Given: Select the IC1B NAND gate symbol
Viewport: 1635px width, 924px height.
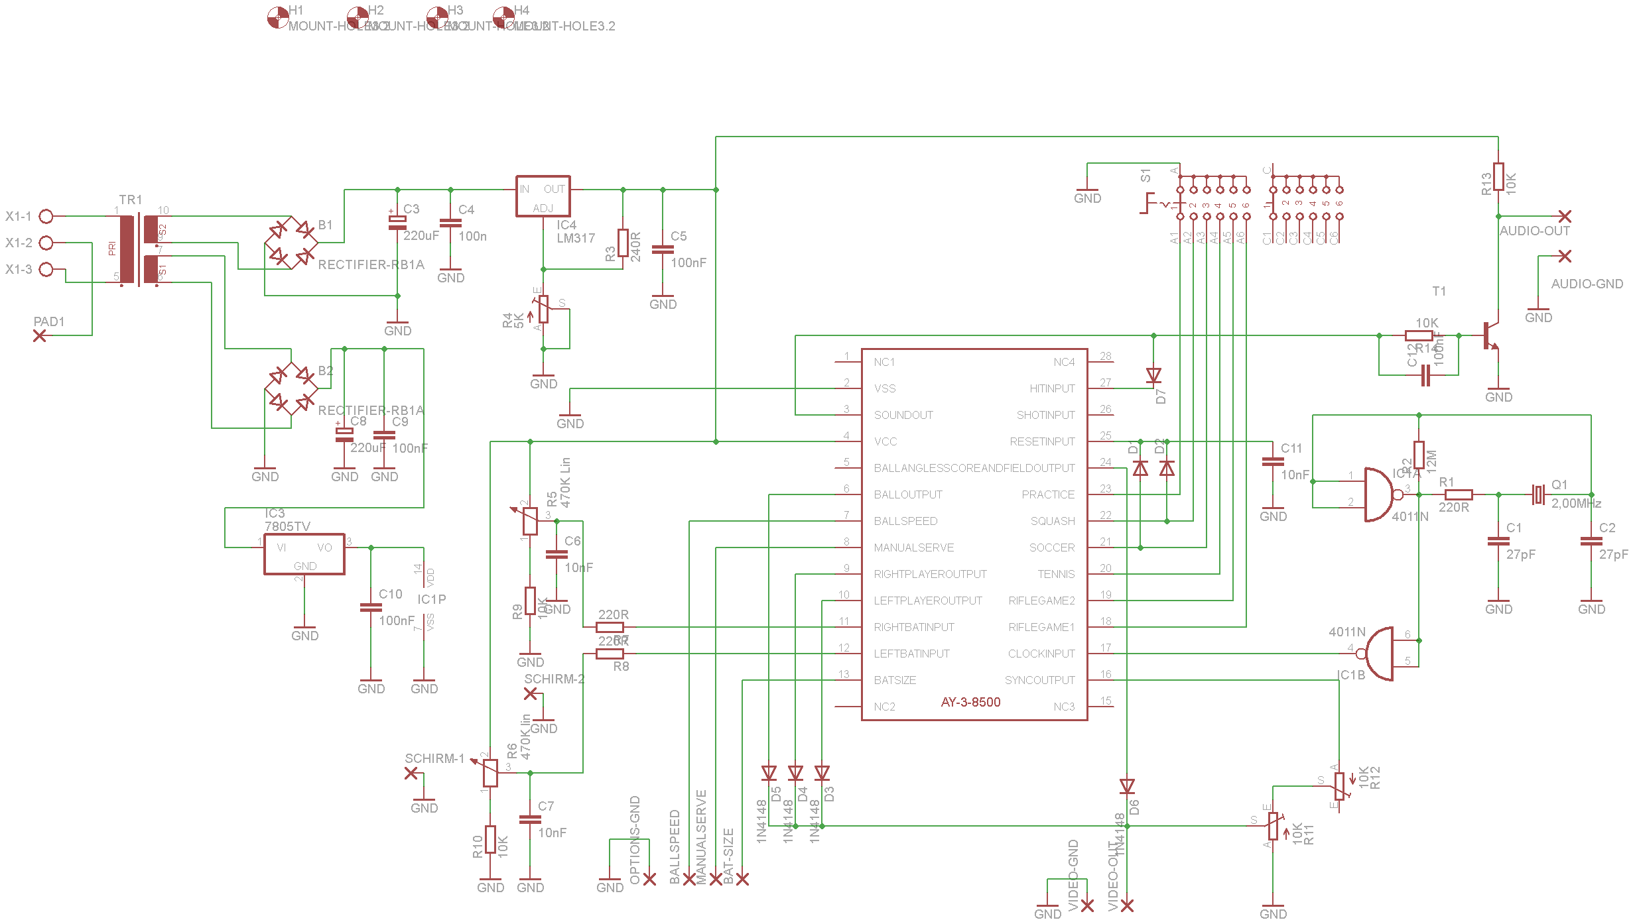Looking at the screenshot, I should [1376, 654].
